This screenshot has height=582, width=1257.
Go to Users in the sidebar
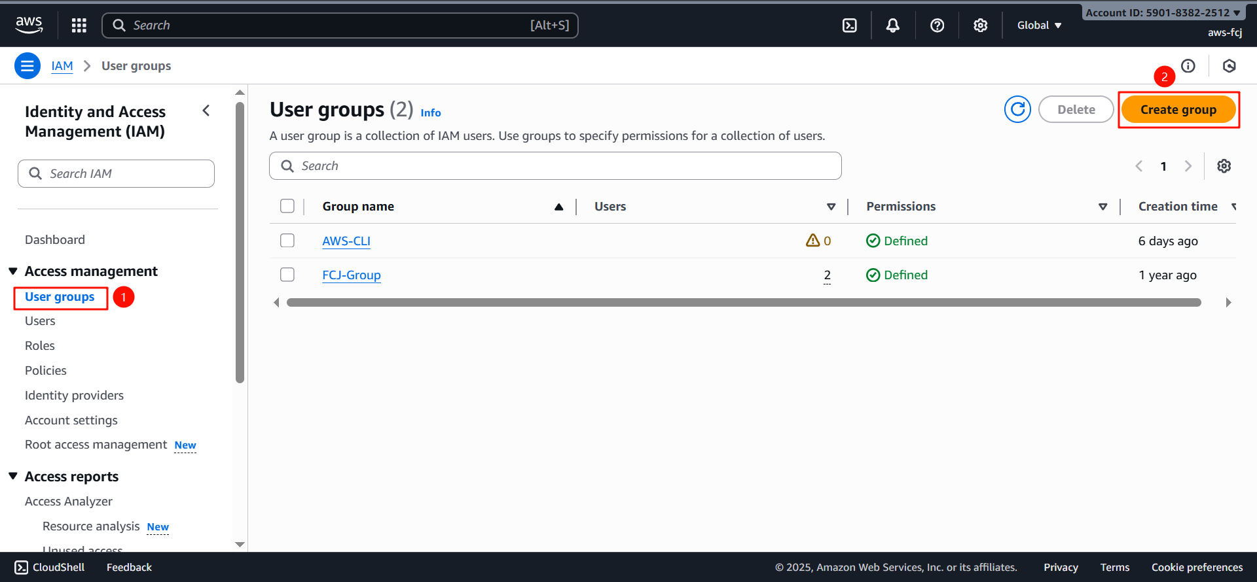(x=40, y=320)
